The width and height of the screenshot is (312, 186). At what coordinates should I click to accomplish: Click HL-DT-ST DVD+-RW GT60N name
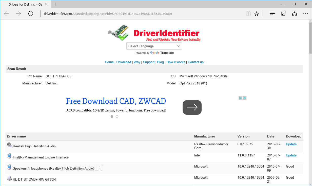(34, 179)
